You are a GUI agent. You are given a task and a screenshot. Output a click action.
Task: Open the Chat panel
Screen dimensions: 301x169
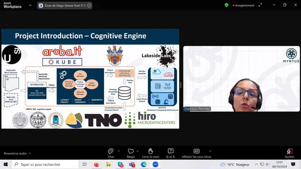pos(111,153)
